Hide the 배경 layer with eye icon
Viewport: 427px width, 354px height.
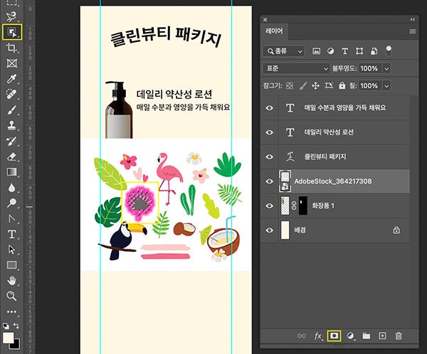(x=270, y=230)
